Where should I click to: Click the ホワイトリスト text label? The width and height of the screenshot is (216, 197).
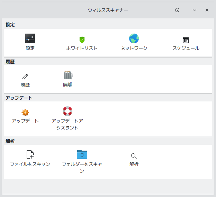[82, 48]
